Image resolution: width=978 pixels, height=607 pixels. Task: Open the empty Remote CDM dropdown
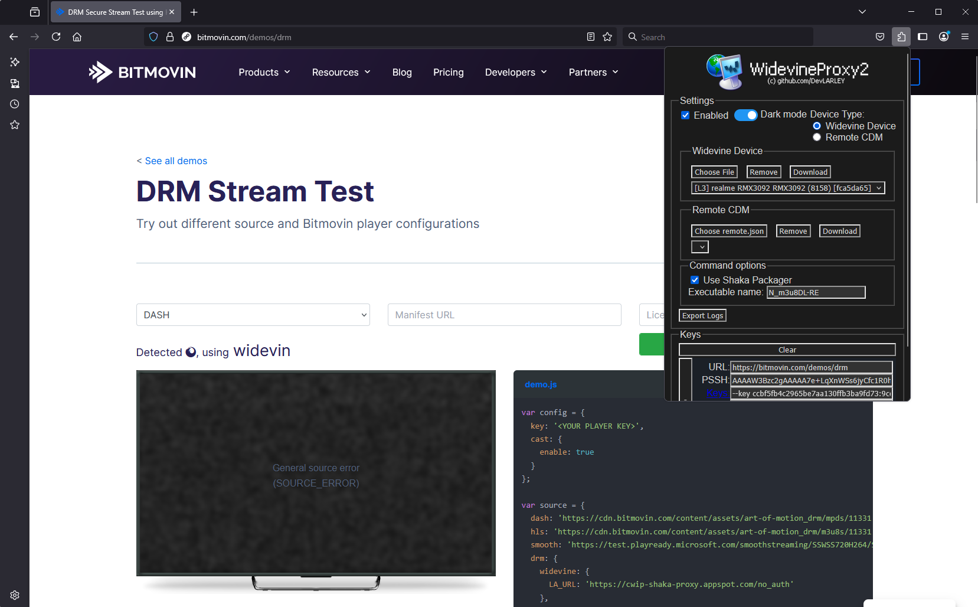[x=700, y=247]
